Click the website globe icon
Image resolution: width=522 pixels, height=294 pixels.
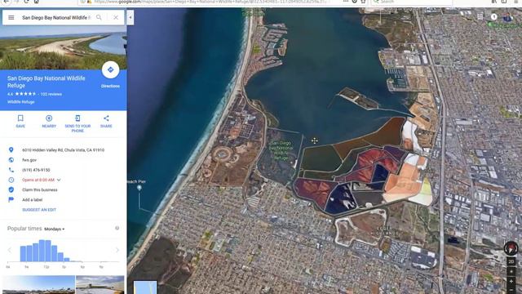click(11, 160)
